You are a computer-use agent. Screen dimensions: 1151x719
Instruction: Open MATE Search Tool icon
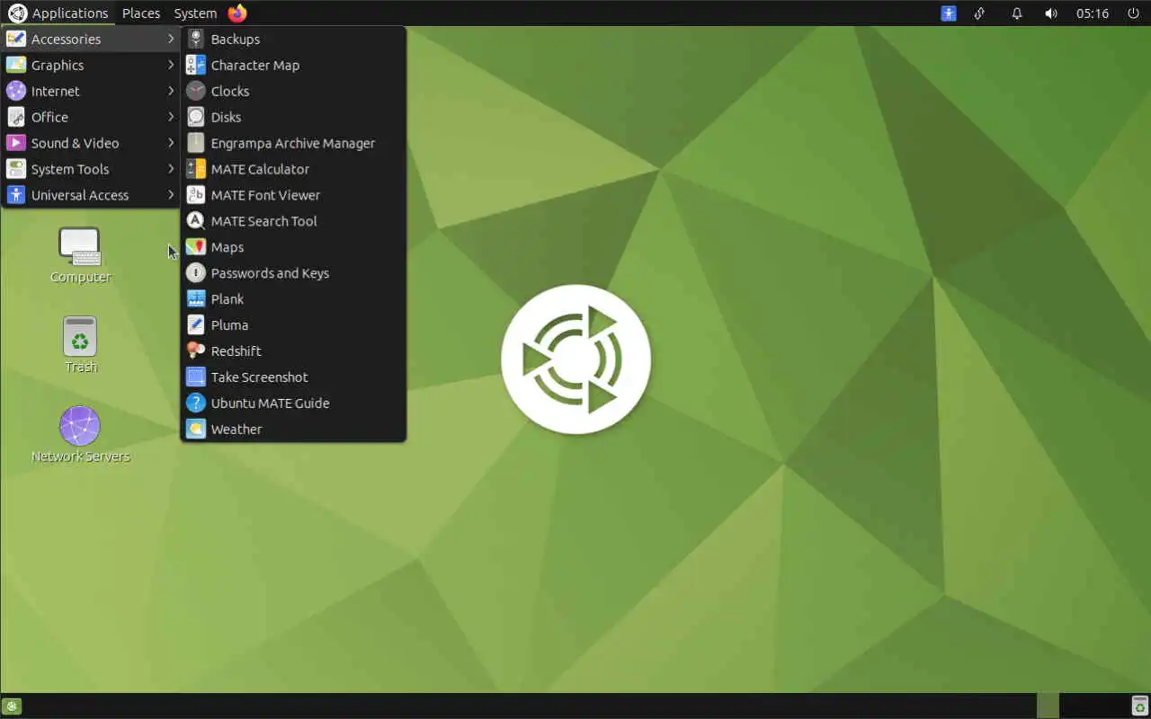point(196,222)
